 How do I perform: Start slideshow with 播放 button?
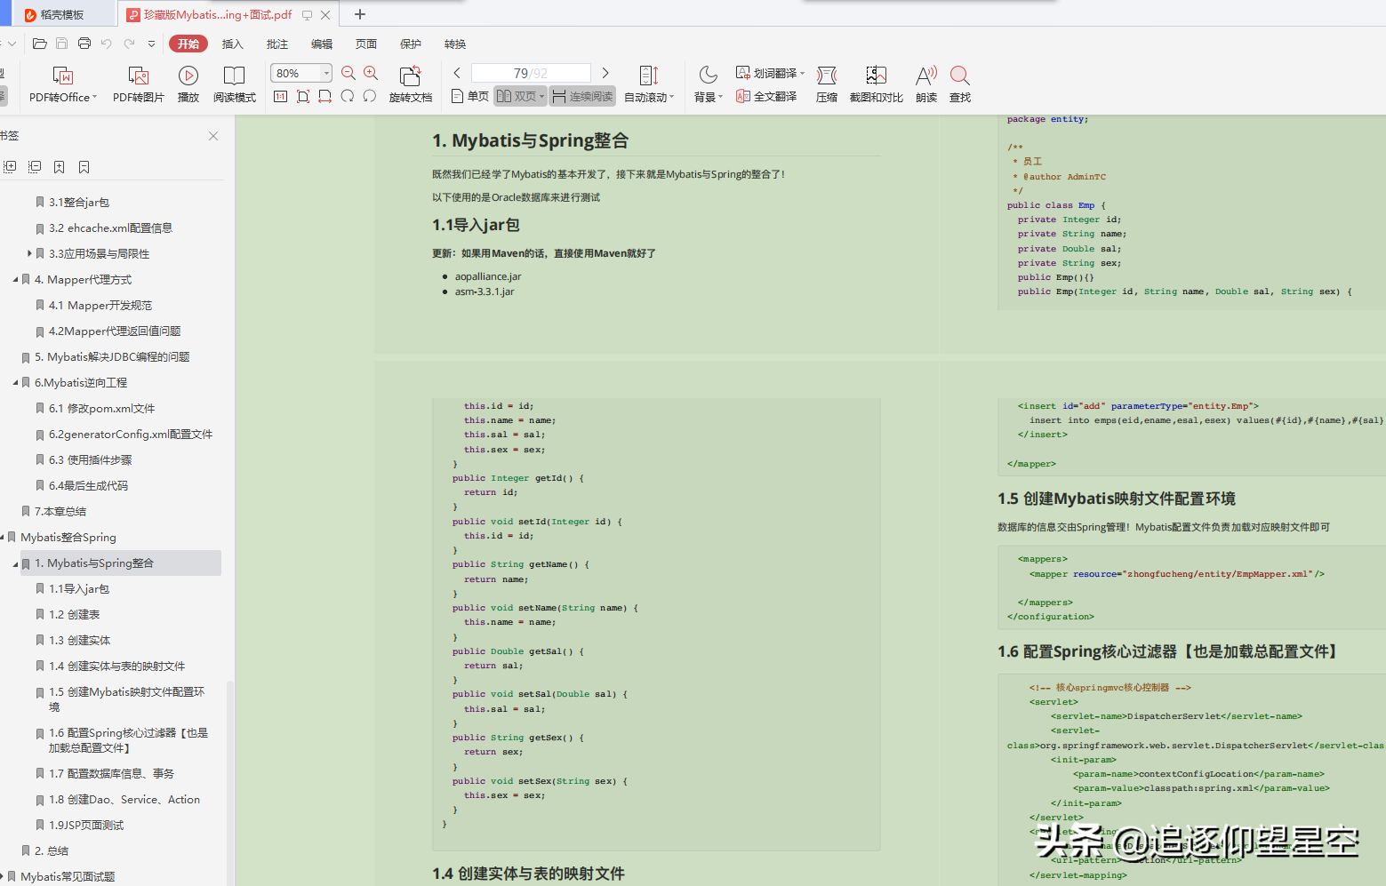click(x=188, y=84)
